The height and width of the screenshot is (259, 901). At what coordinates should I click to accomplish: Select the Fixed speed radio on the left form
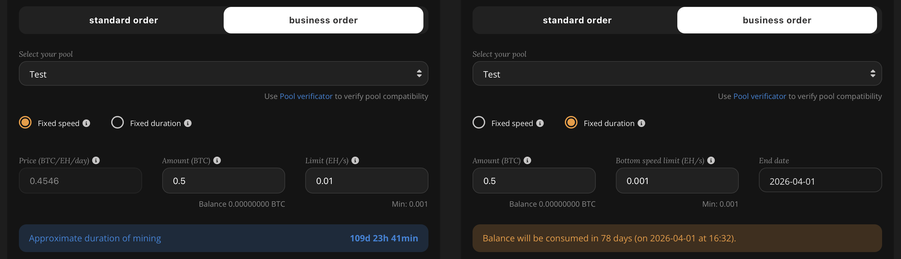25,123
